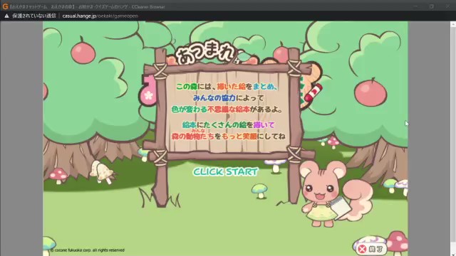This screenshot has height=256, width=456.
Task: Click the scrollbar up arrow
Action: coord(453,25)
